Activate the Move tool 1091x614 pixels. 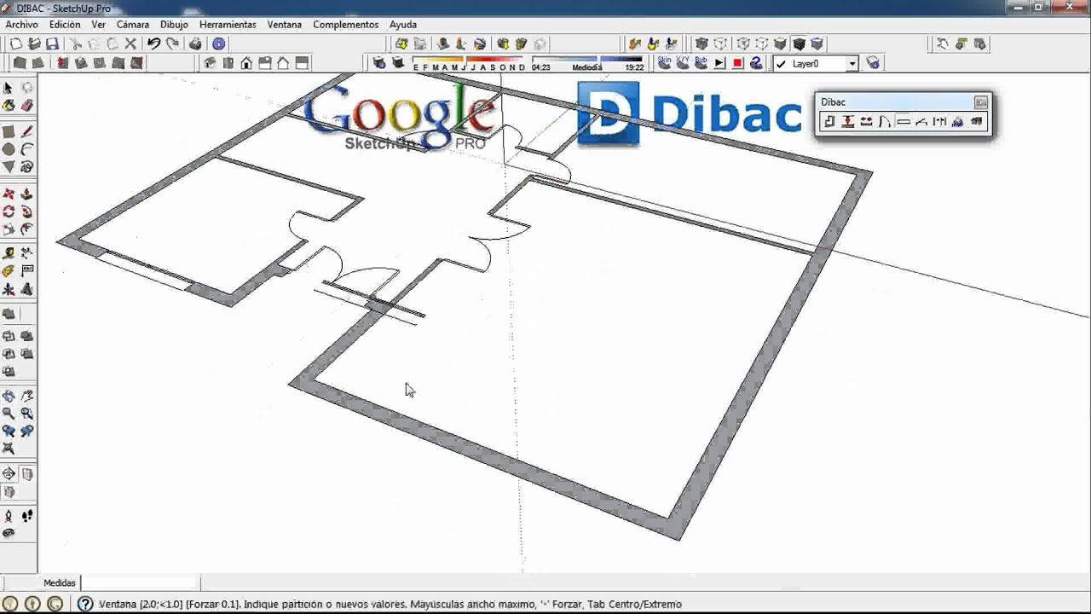(9, 194)
